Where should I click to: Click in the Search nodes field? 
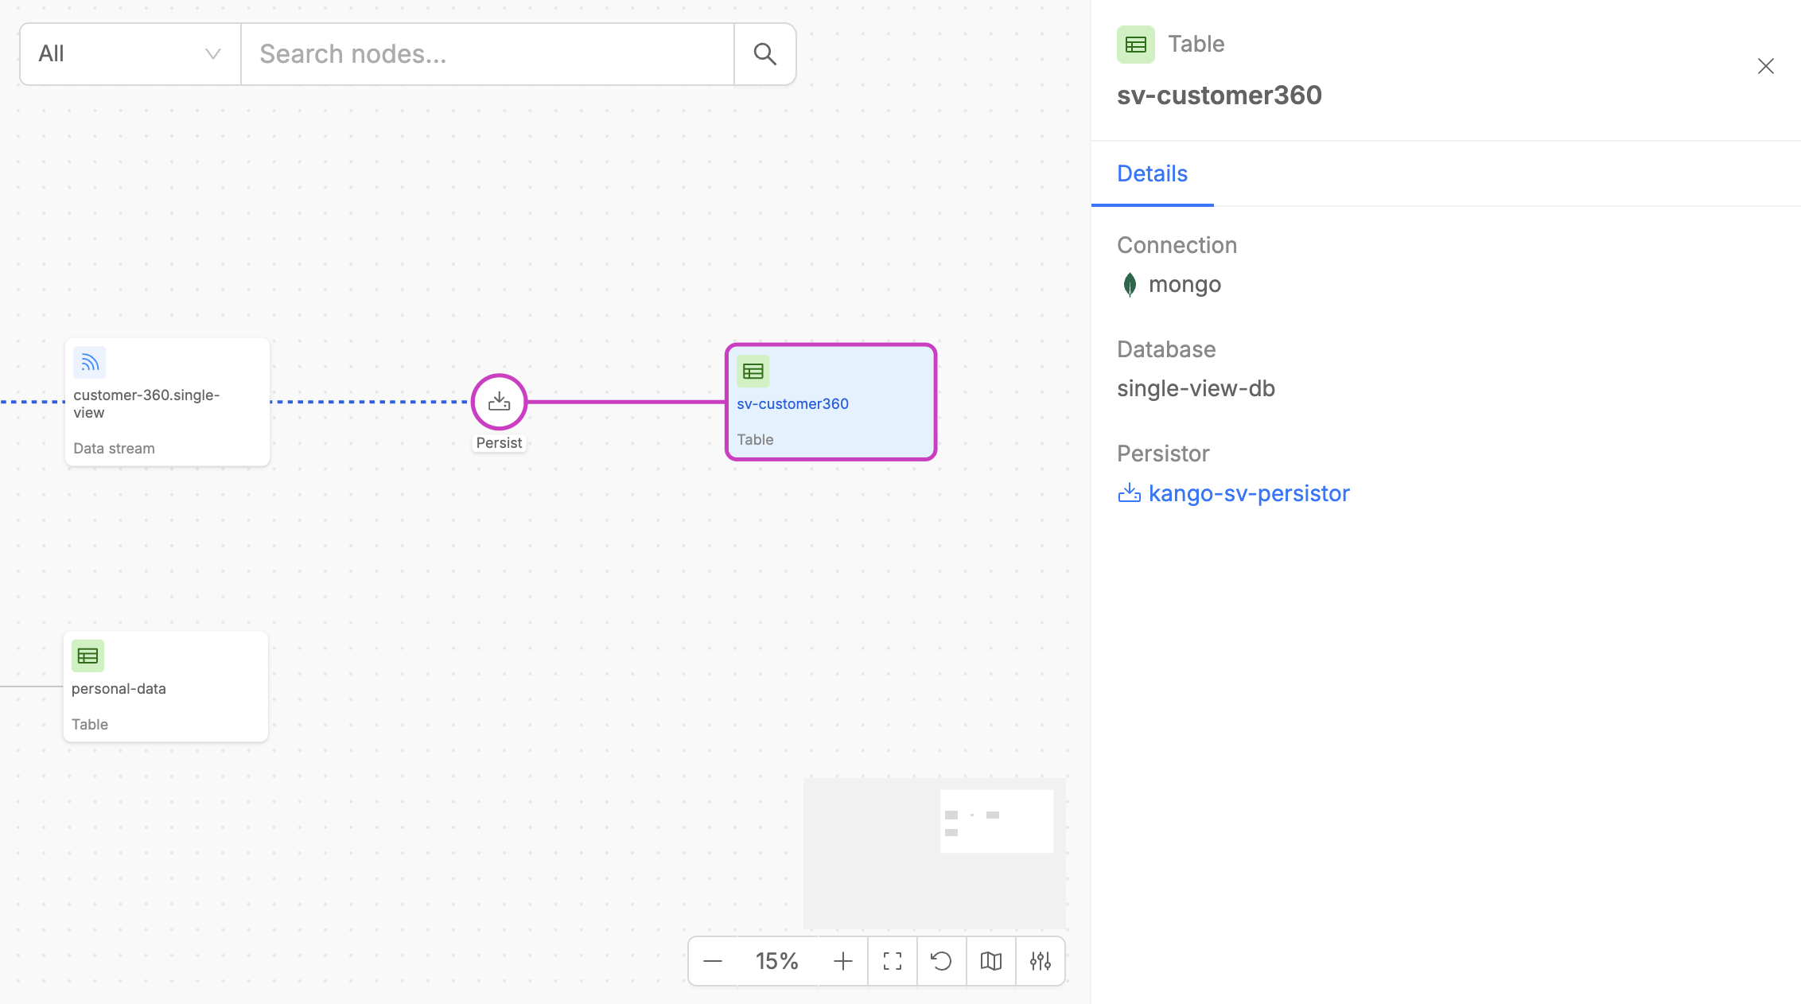[x=487, y=54]
